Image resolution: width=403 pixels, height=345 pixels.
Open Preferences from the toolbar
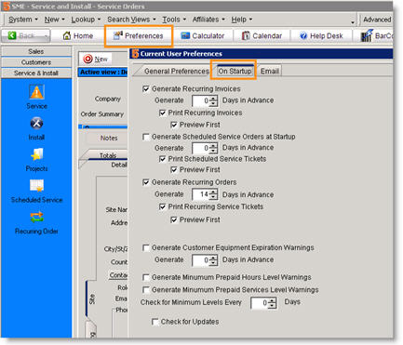tap(138, 36)
